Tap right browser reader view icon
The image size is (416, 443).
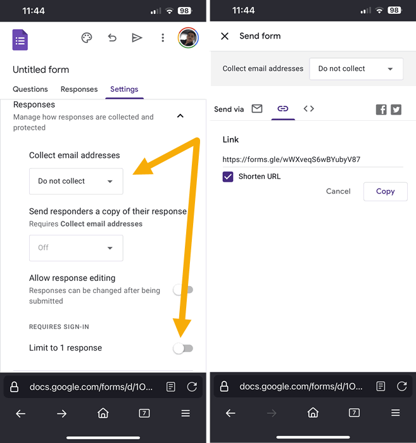(x=381, y=386)
